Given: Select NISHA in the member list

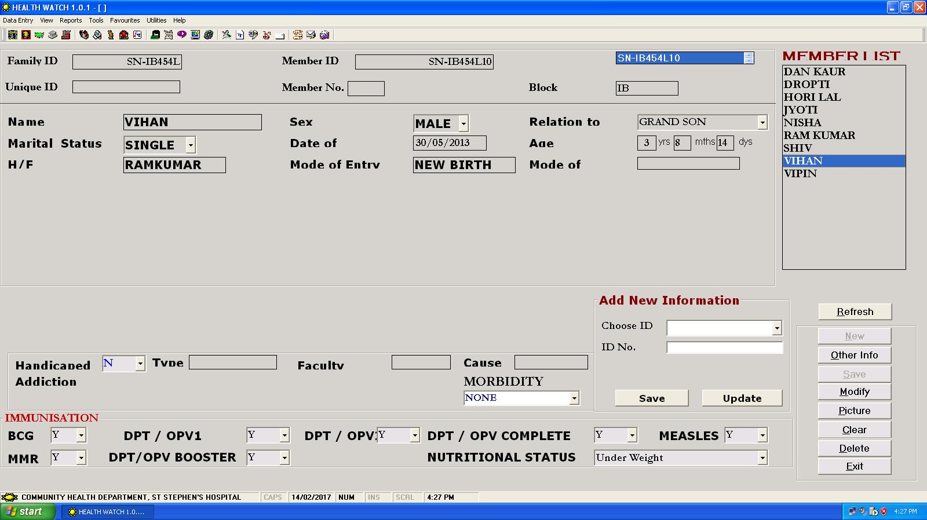Looking at the screenshot, I should 802,123.
